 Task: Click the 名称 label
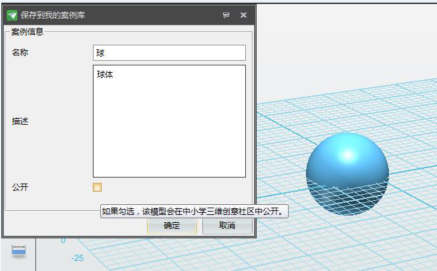tap(20, 53)
